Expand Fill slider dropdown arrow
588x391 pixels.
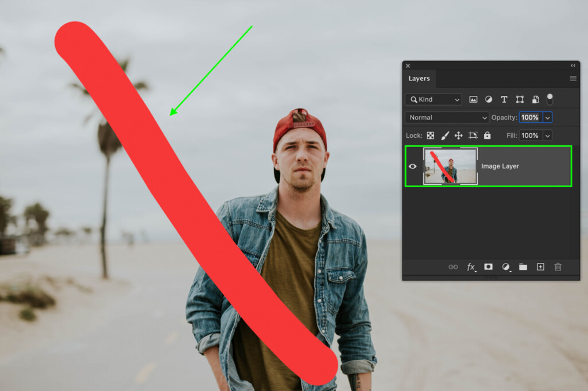click(x=547, y=136)
